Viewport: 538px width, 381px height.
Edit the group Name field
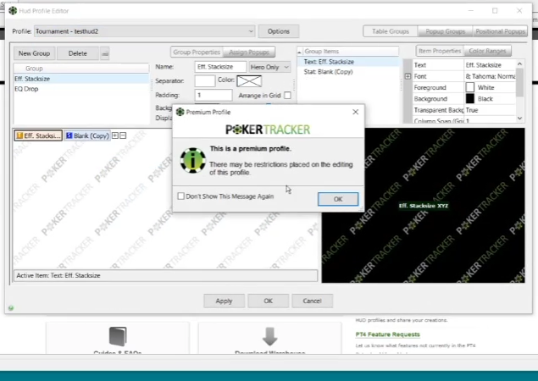(x=220, y=67)
